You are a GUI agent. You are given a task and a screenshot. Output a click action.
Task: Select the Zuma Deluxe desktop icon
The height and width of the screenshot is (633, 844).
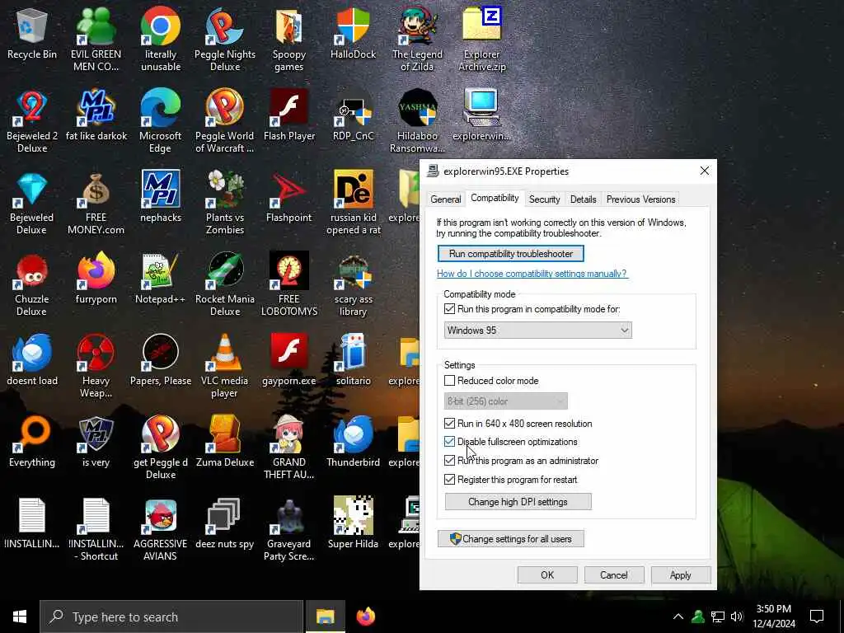[x=225, y=442]
